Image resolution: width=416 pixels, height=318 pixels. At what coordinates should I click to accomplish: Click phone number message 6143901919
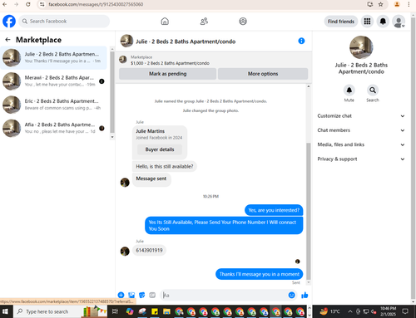pos(149,251)
